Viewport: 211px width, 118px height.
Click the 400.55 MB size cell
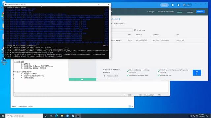(180, 40)
